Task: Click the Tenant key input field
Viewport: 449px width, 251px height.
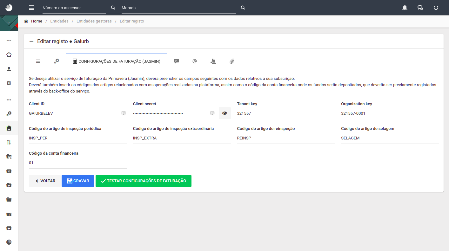Action: click(x=286, y=113)
